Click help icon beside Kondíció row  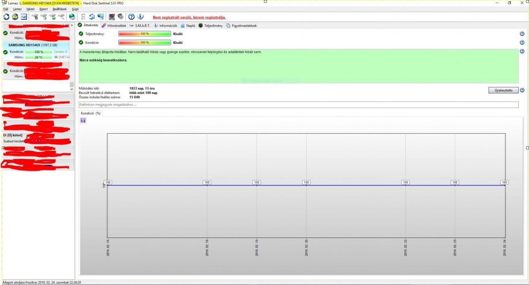(522, 42)
